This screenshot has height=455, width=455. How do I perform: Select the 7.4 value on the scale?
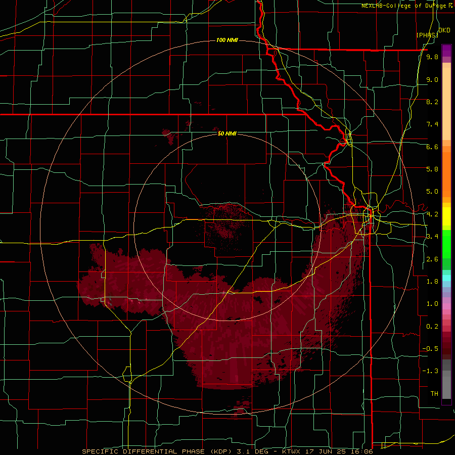pos(432,124)
